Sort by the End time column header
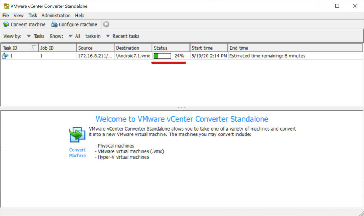364x216 pixels. [x=295, y=48]
